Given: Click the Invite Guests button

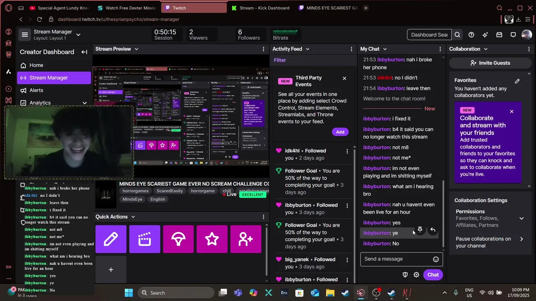Looking at the screenshot, I should [490, 63].
